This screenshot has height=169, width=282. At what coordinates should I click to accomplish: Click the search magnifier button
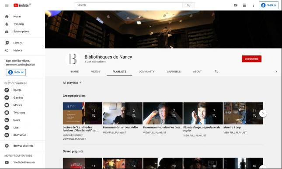188,5
